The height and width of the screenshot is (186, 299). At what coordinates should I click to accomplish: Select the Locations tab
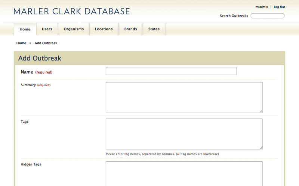pyautogui.click(x=104, y=29)
